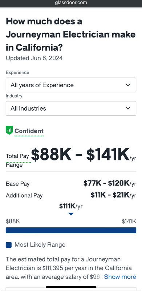Viewport: 142px width, 291px height.
Task: Click the blue Most Likely Range legend square
Action: (x=9, y=245)
